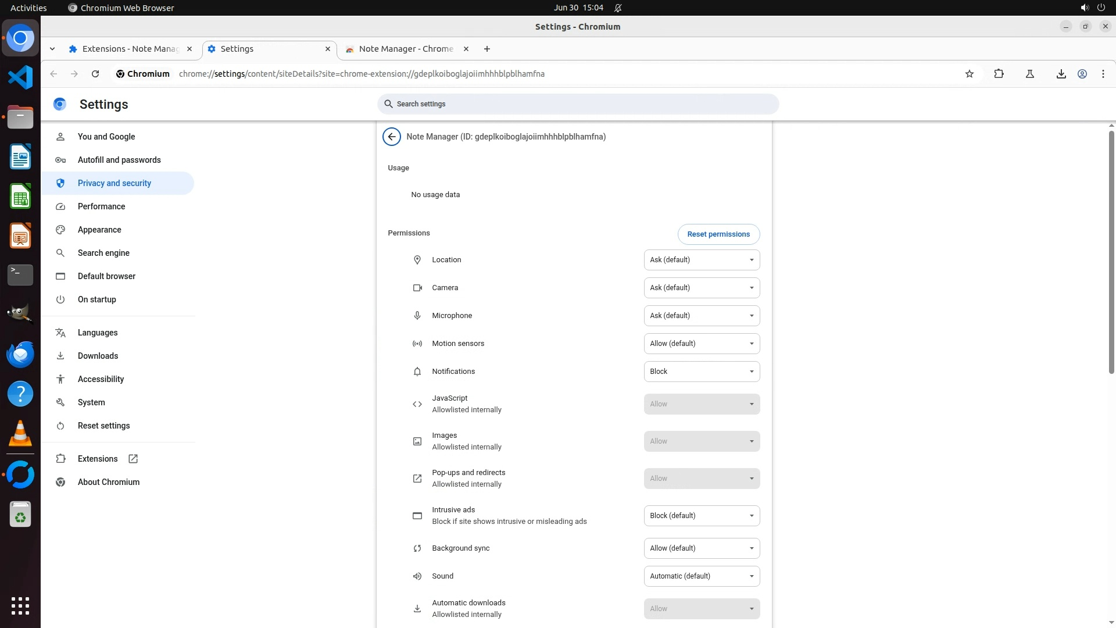
Task: Change the Background sync dropdown
Action: pyautogui.click(x=701, y=548)
